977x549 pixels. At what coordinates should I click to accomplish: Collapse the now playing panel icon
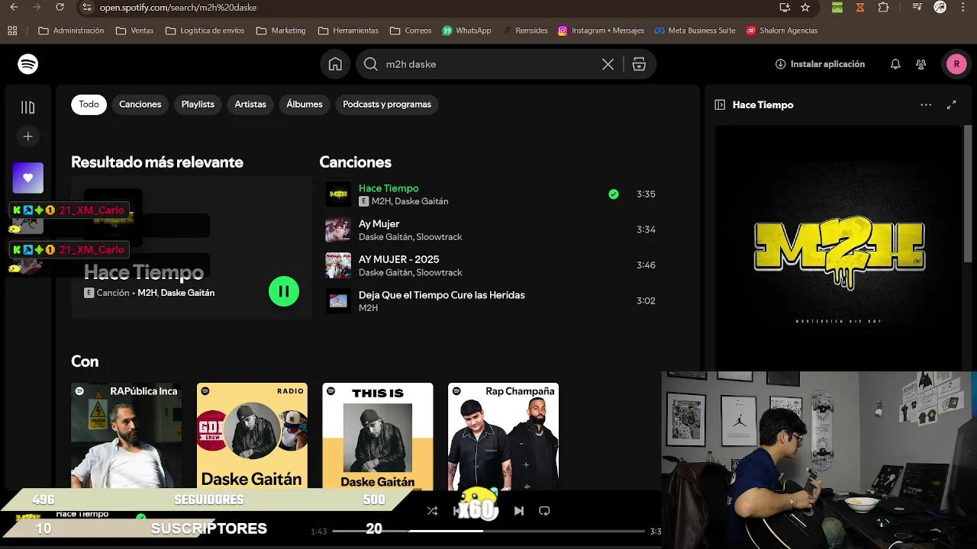click(x=720, y=105)
